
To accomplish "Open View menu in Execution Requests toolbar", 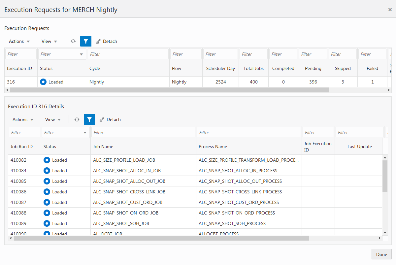I will (x=49, y=41).
